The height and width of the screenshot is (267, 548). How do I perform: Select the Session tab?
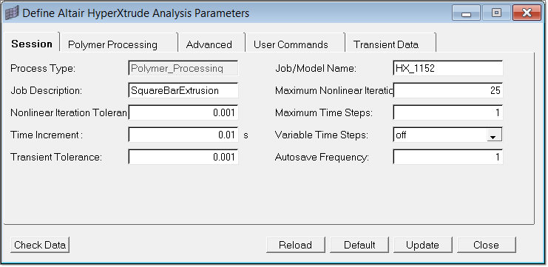coord(32,44)
